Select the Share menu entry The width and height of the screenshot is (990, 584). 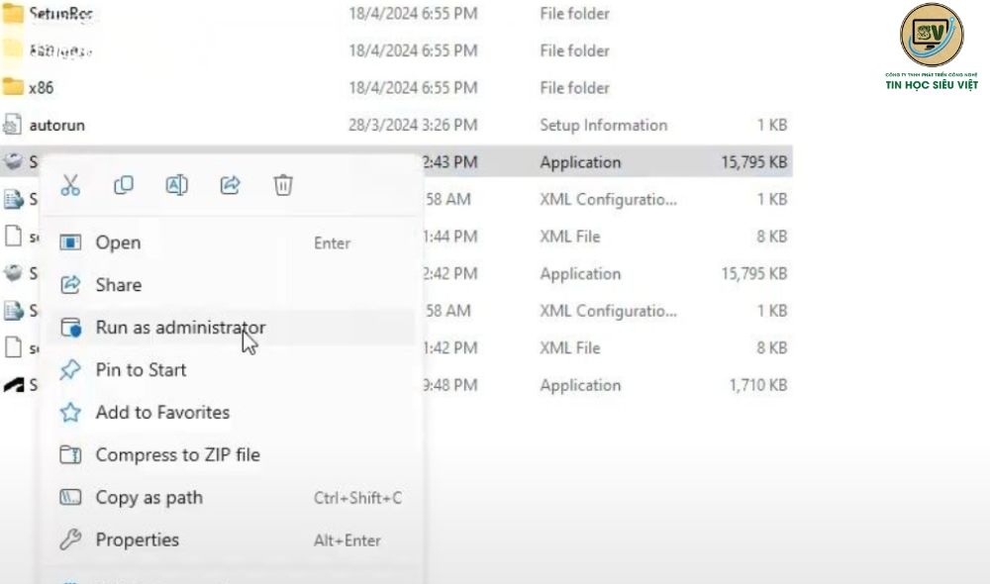point(231,285)
